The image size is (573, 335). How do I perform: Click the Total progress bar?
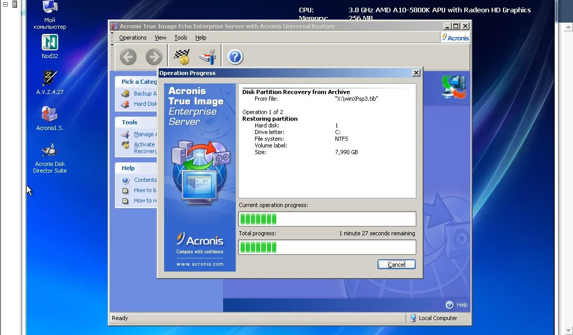pyautogui.click(x=327, y=247)
